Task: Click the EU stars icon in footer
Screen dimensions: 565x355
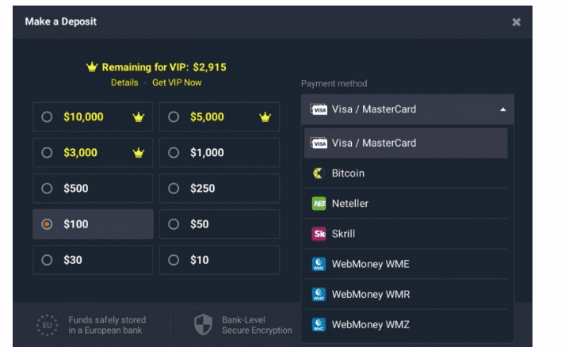Action: pos(48,325)
